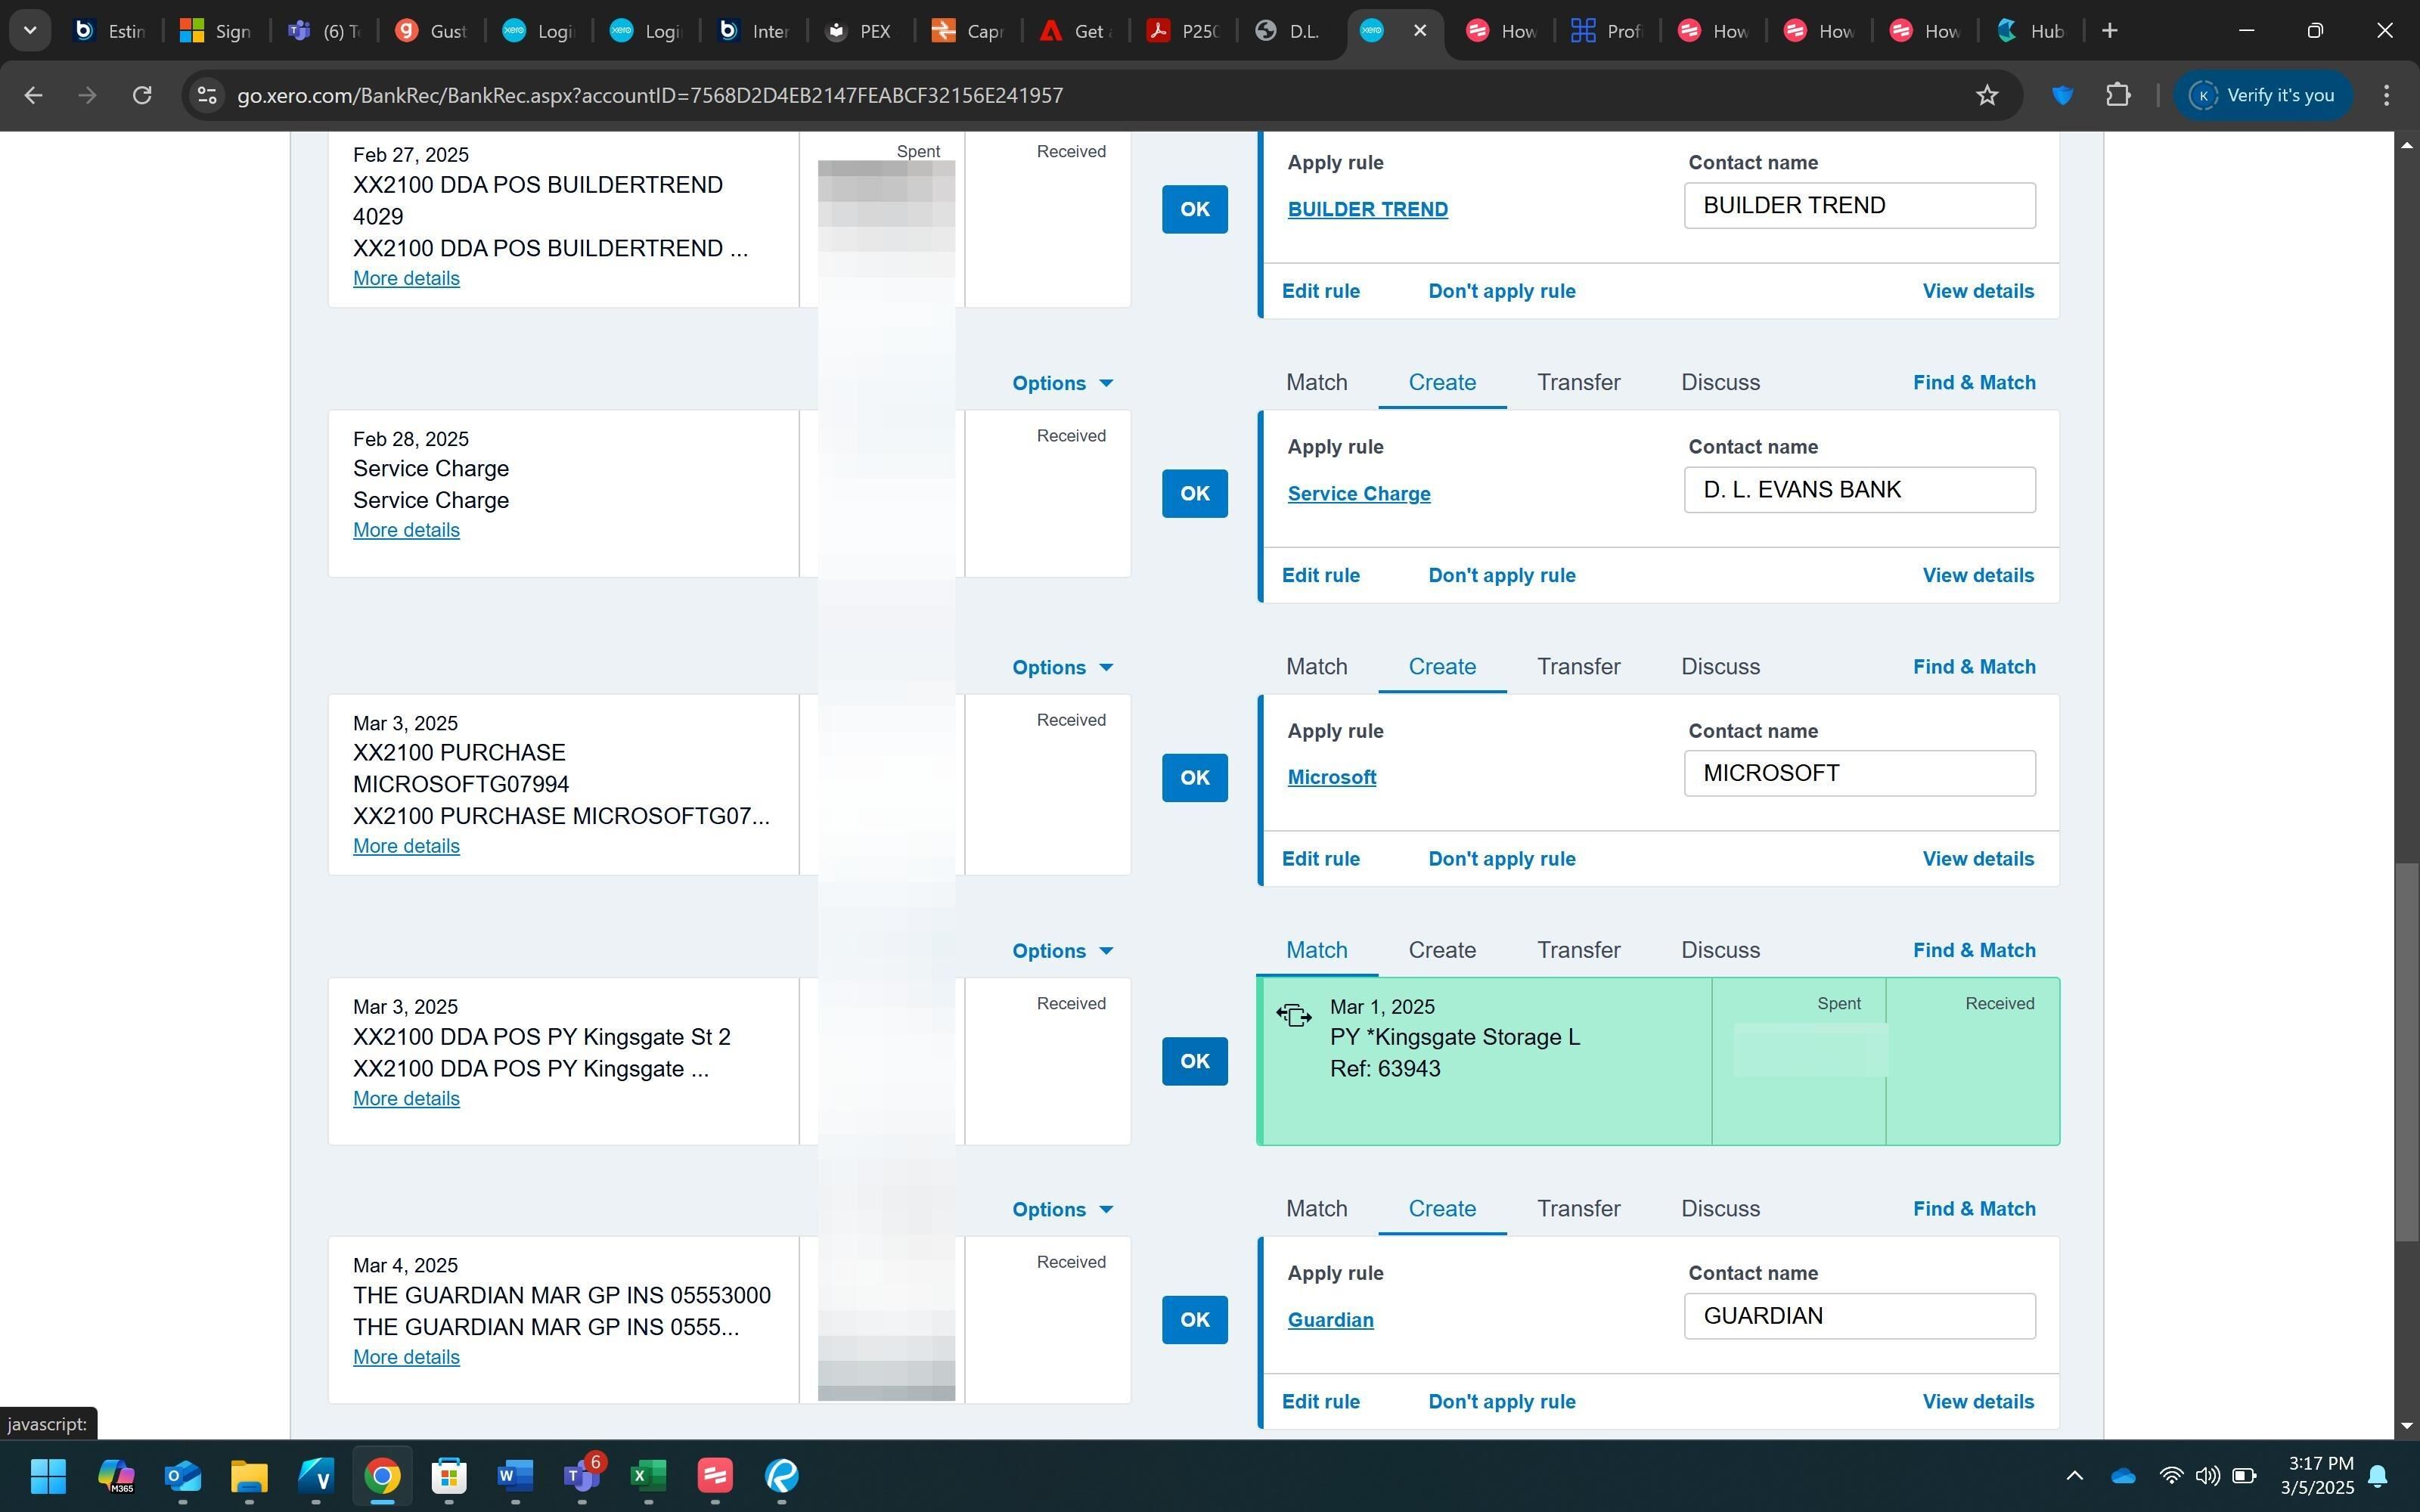The width and height of the screenshot is (2420, 1512).
Task: Bookmark this page with star icon
Action: click(1986, 95)
